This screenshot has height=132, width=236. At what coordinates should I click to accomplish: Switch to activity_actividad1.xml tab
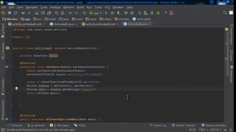coord(27,24)
